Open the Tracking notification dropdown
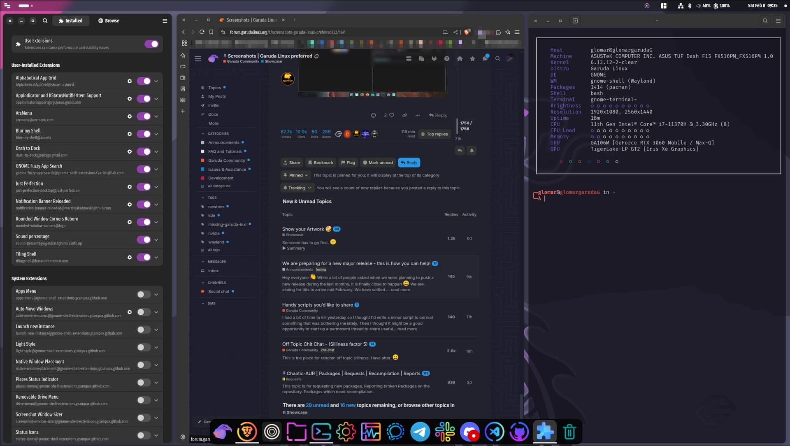Screen dimensions: 790x446 [297, 188]
